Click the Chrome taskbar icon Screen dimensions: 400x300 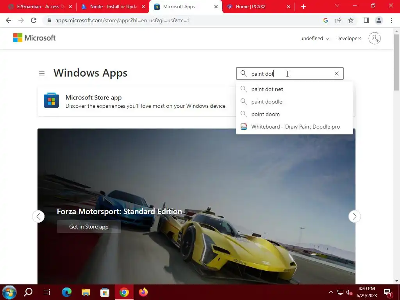[124, 292]
